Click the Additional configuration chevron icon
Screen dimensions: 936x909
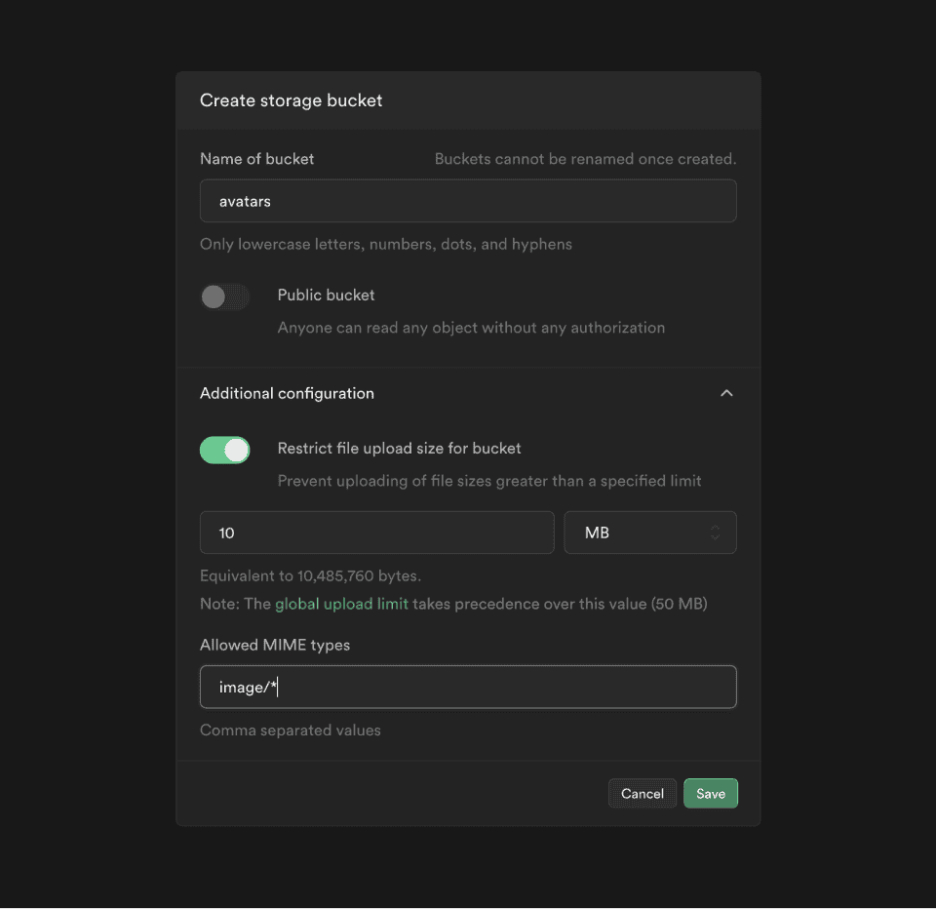pos(726,393)
